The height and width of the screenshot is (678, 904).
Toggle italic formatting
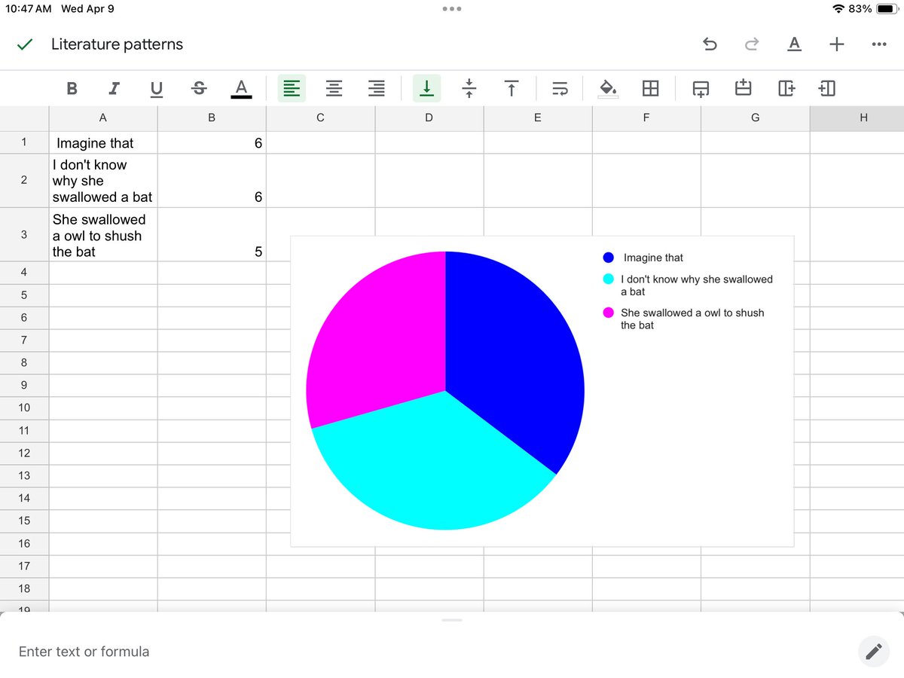click(114, 88)
